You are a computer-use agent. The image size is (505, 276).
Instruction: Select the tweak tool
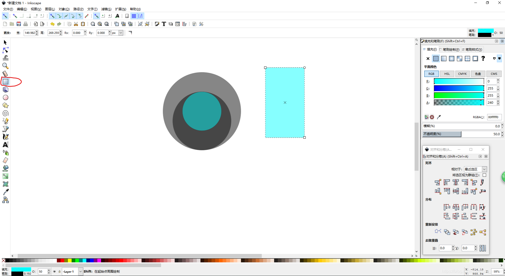point(5,58)
